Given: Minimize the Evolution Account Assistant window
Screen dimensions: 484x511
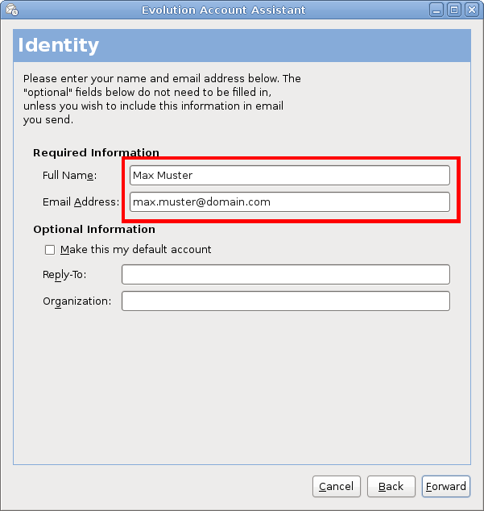Looking at the screenshot, I should [x=436, y=10].
